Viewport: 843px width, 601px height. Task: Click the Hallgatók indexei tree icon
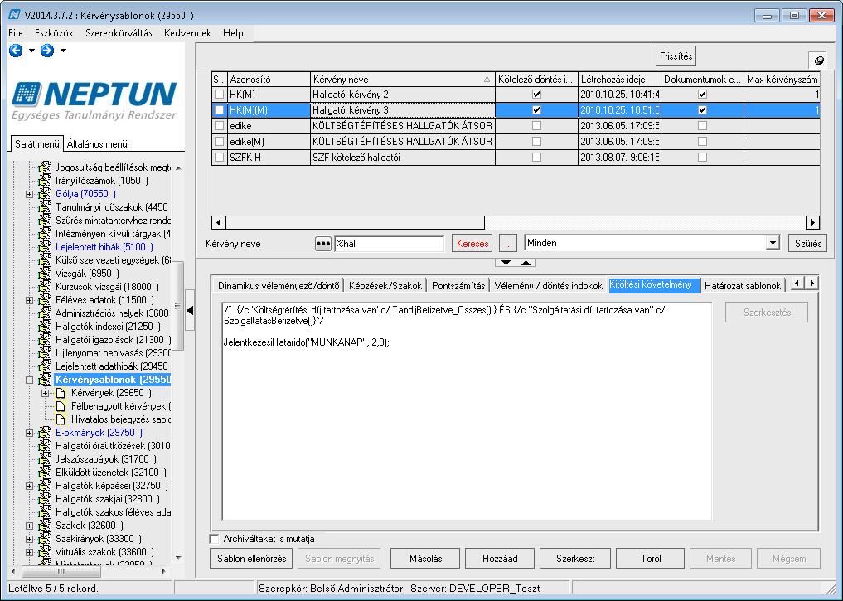(45, 327)
